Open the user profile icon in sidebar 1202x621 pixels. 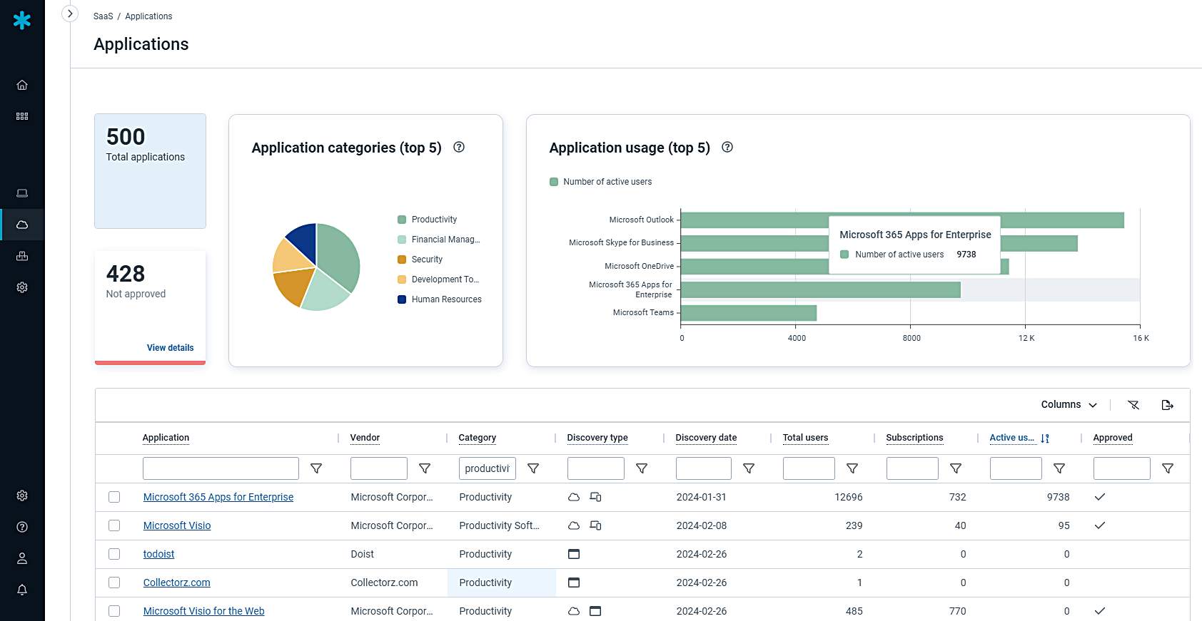(22, 558)
